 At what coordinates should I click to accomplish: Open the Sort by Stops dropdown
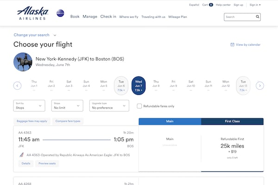[x=29, y=106]
